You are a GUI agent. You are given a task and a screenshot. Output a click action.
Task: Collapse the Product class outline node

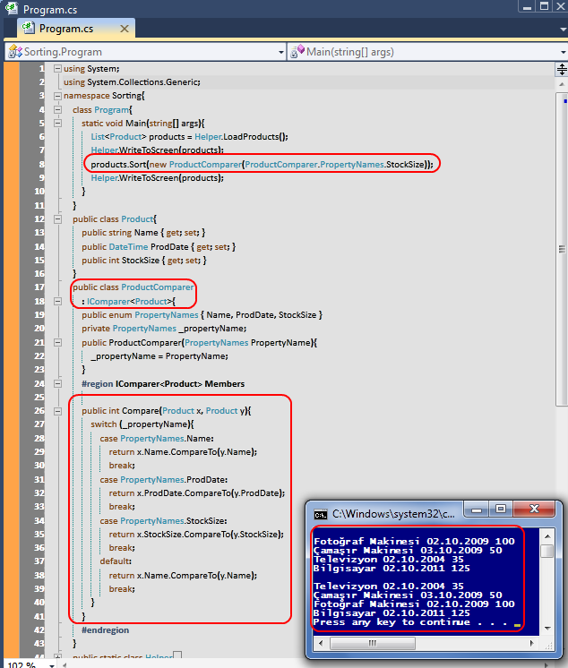click(x=58, y=218)
